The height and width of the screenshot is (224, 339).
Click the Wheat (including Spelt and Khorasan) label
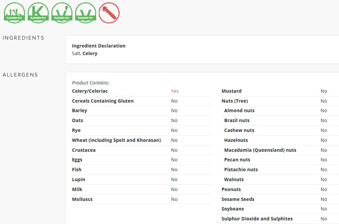coord(116,140)
